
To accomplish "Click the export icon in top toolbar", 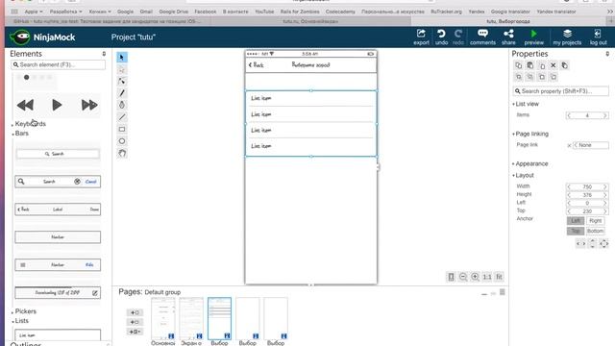I will pos(421,37).
